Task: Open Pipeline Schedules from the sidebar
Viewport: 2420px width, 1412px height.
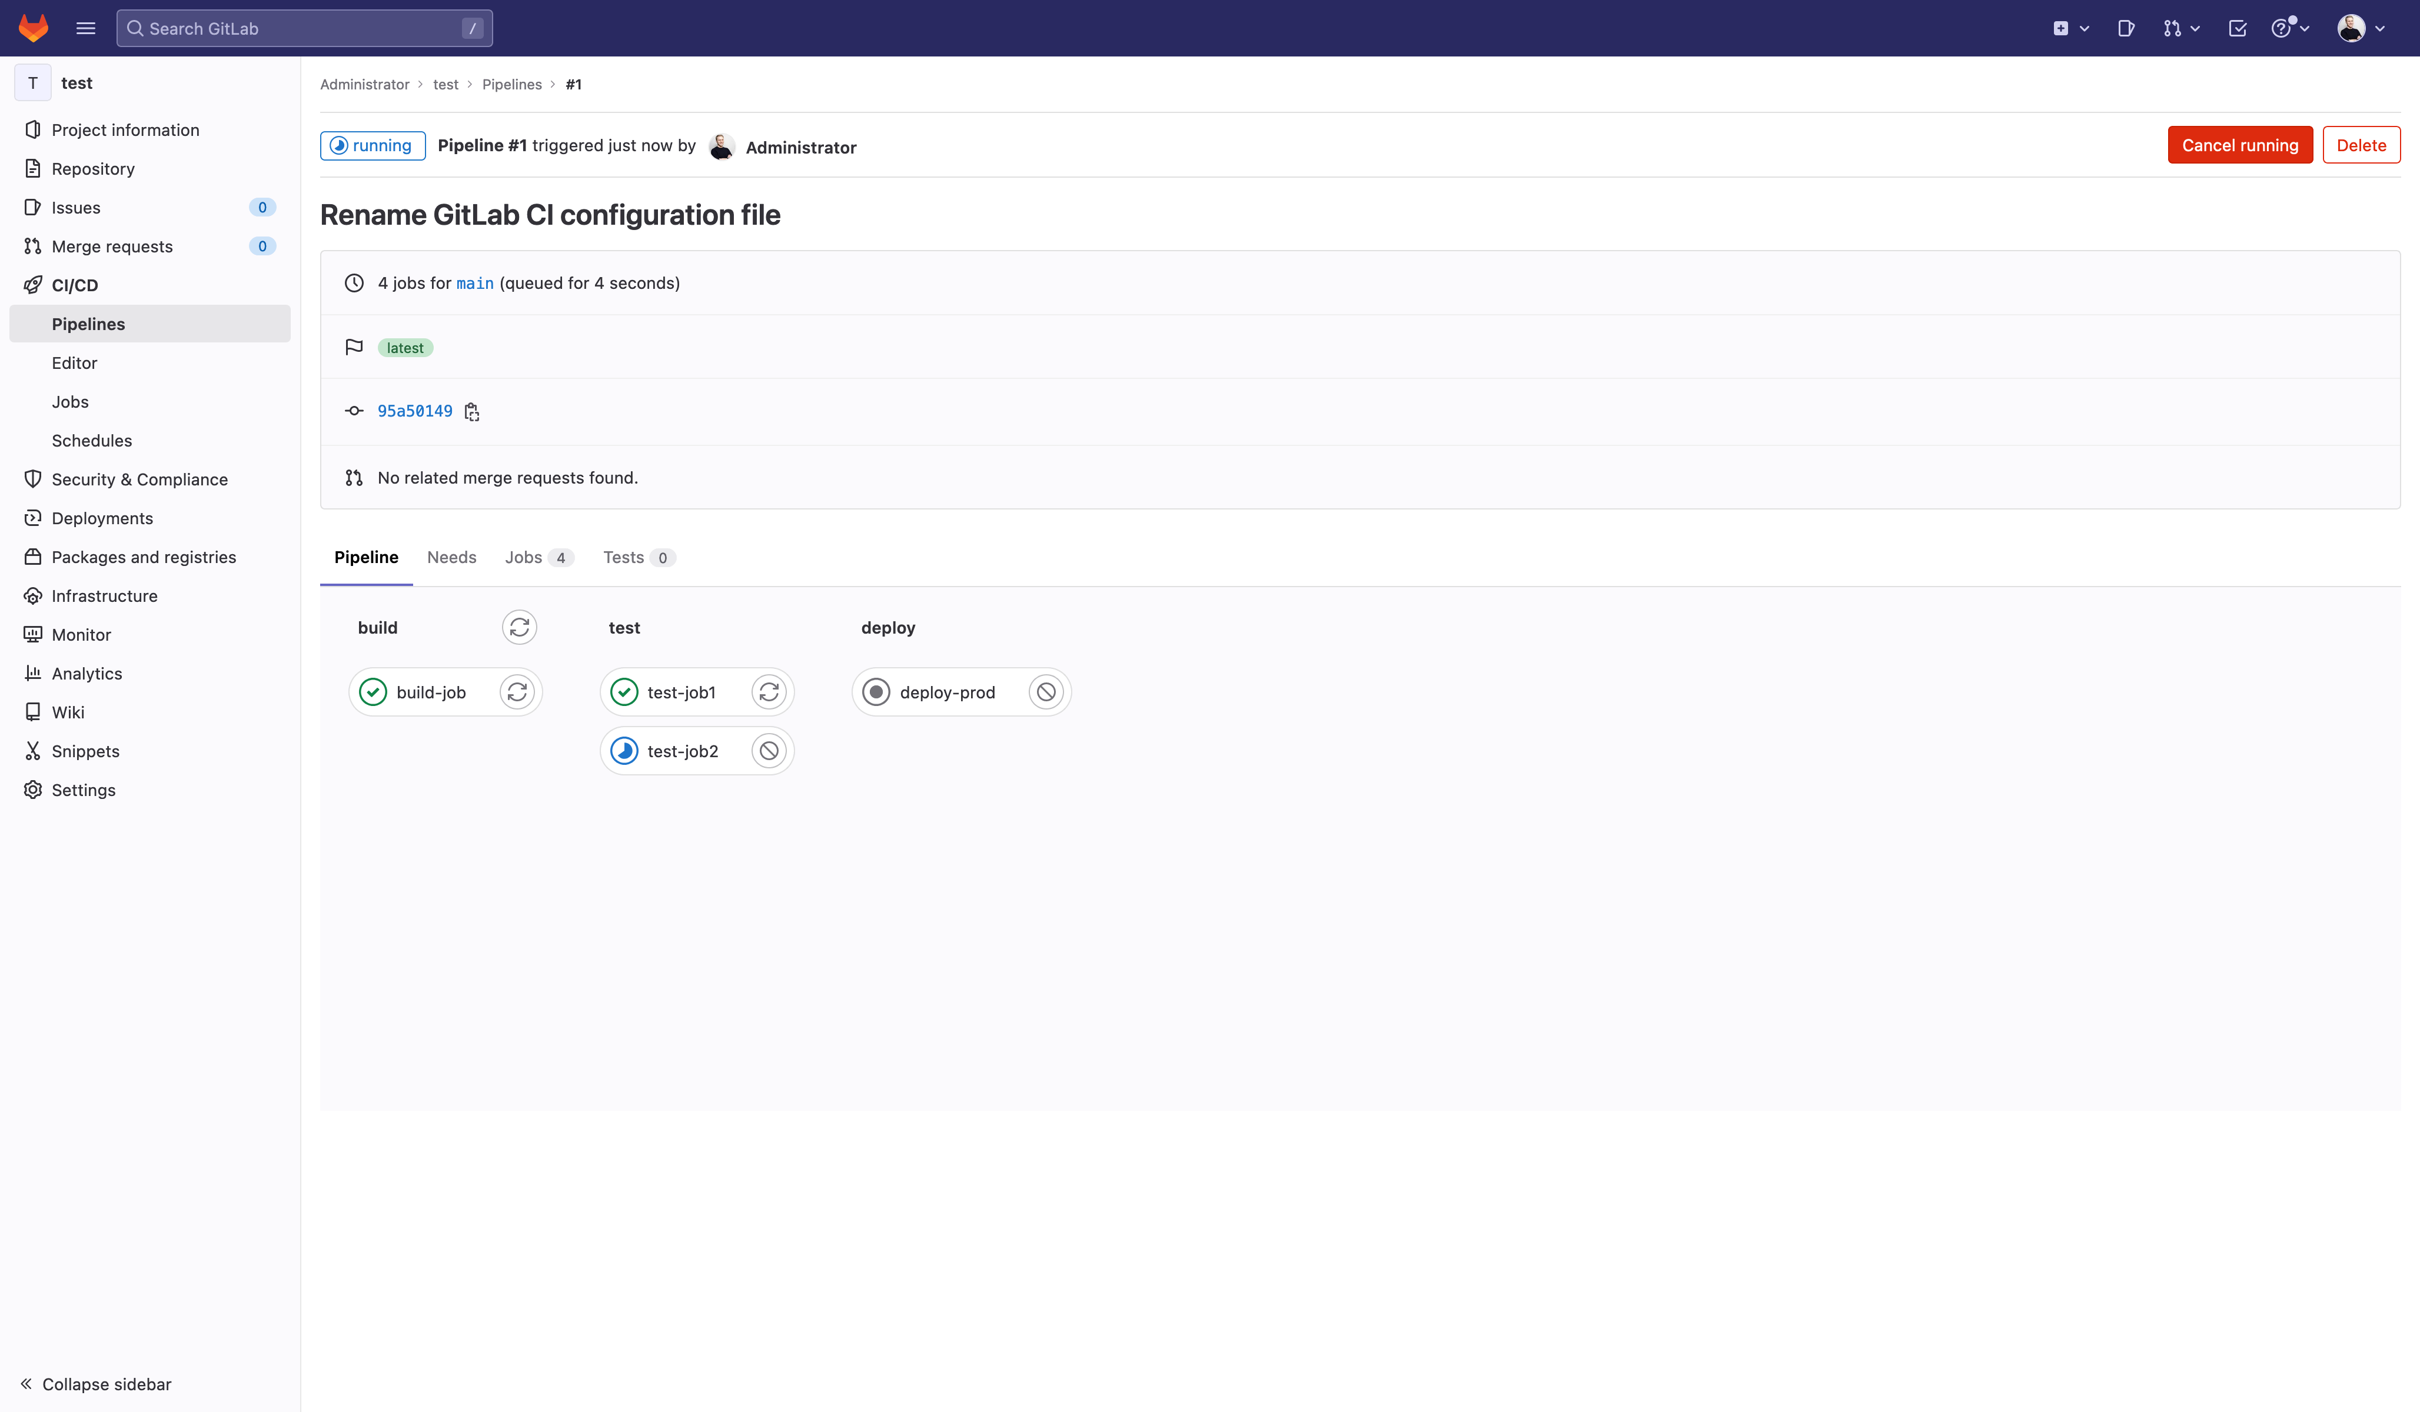Action: (x=91, y=441)
